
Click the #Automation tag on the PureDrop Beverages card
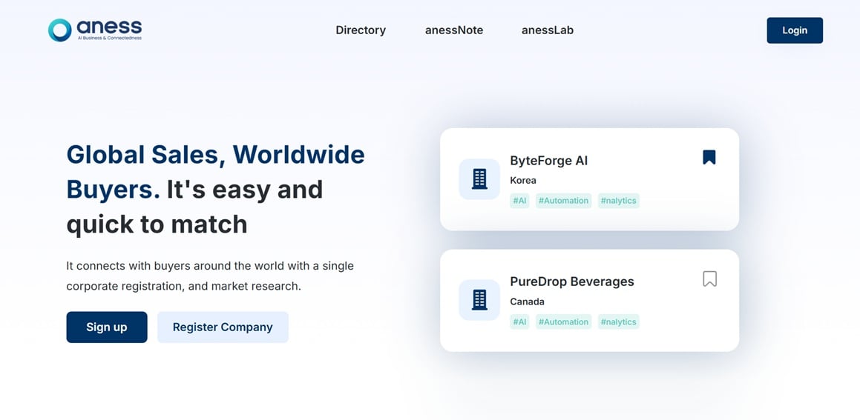tap(563, 322)
